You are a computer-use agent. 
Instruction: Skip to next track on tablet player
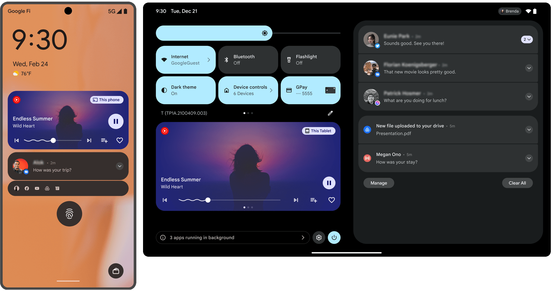pos(296,200)
